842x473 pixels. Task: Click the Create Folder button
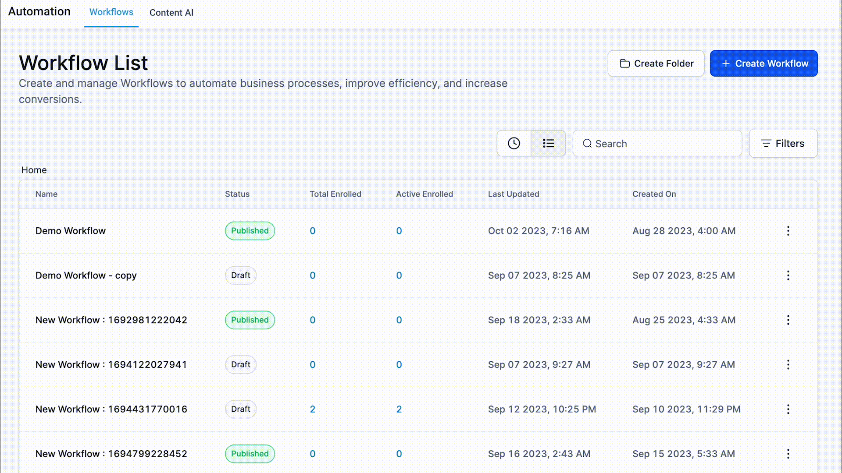coord(656,64)
